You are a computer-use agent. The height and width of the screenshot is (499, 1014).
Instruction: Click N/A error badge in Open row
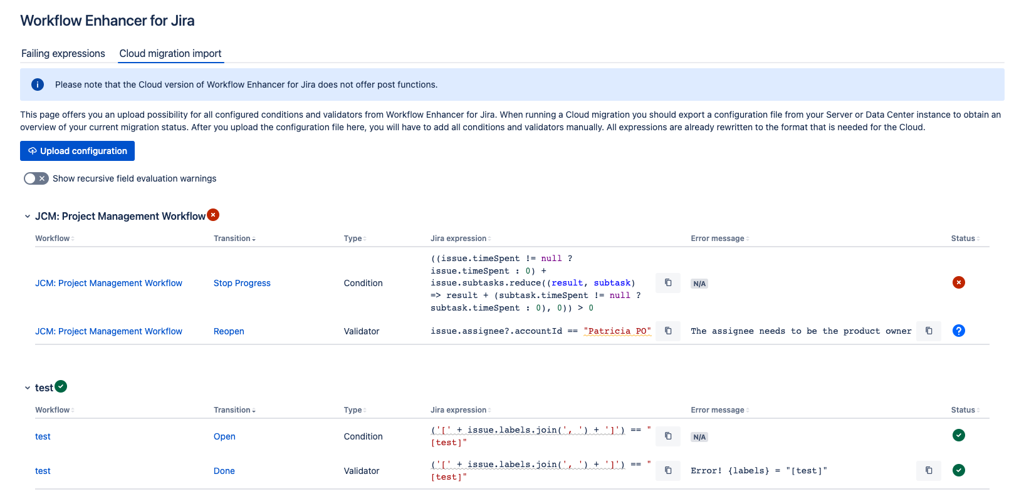(x=699, y=437)
